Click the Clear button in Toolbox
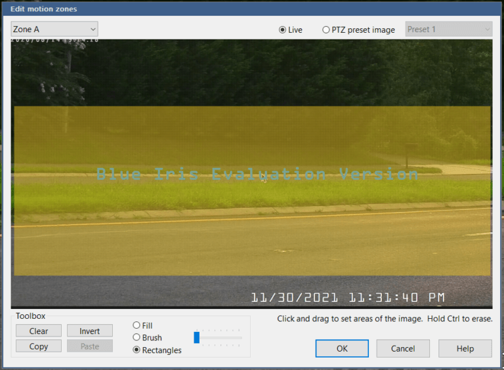This screenshot has height=370, width=504. pos(39,331)
